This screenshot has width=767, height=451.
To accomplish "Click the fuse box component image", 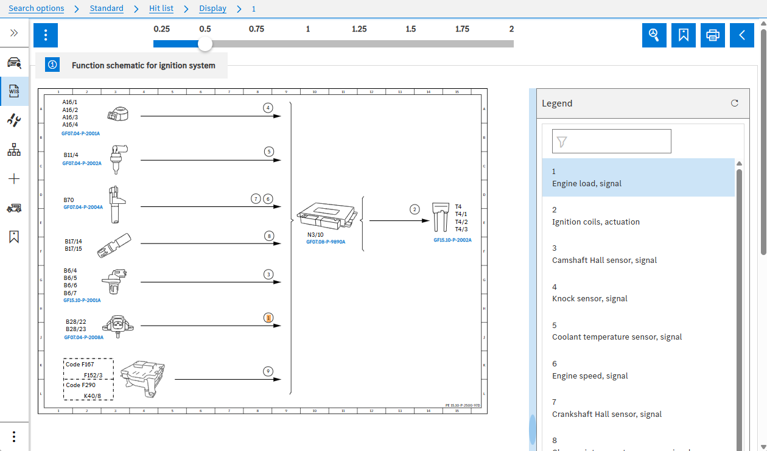I will click(x=143, y=378).
